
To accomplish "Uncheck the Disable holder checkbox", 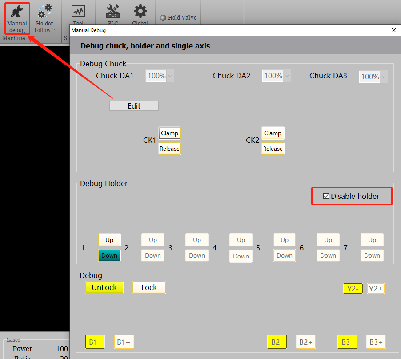I will [x=326, y=196].
